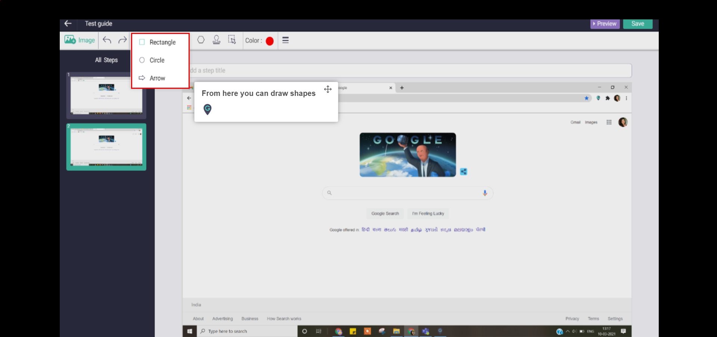
Task: Open Sticky Notes from the taskbar
Action: (353, 331)
